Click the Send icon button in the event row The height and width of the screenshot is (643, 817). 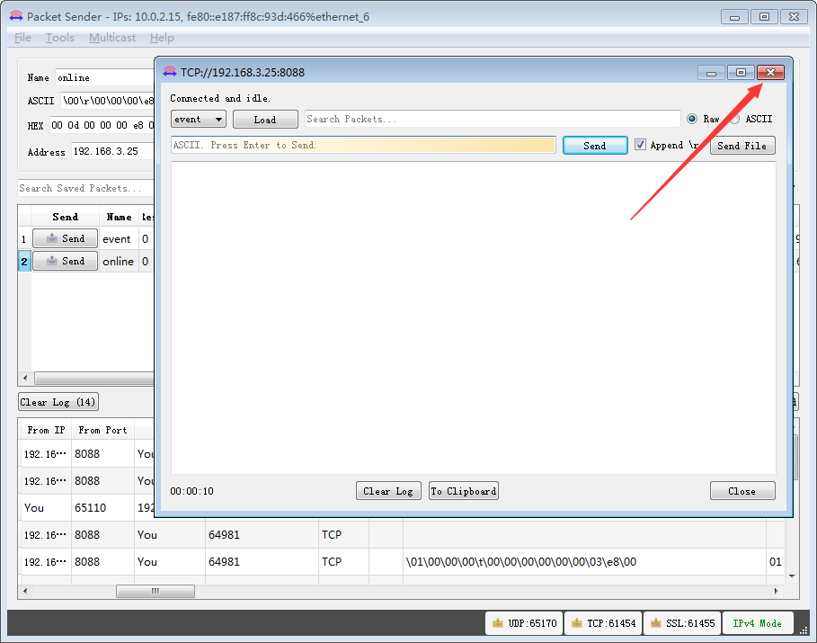click(x=65, y=239)
